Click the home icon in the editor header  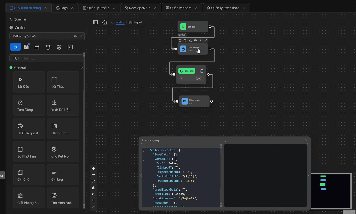[105, 22]
